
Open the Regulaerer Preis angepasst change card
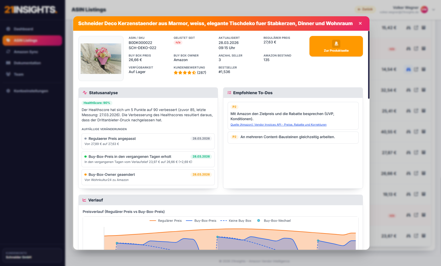[148, 141]
